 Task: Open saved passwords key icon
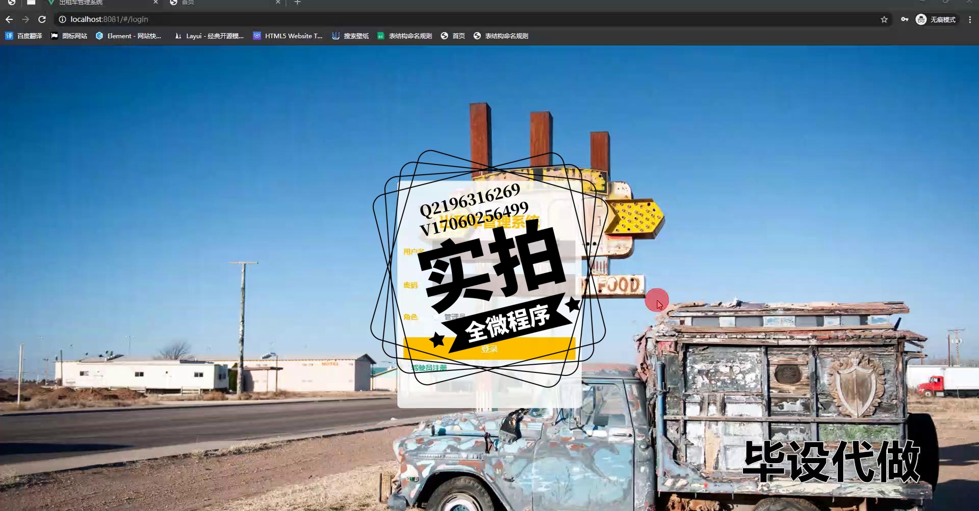(x=905, y=19)
